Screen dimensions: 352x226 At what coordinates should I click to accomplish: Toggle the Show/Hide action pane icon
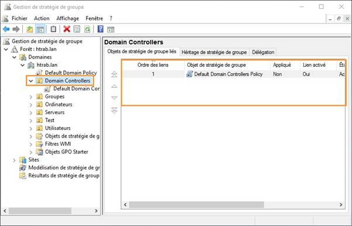coord(111,29)
